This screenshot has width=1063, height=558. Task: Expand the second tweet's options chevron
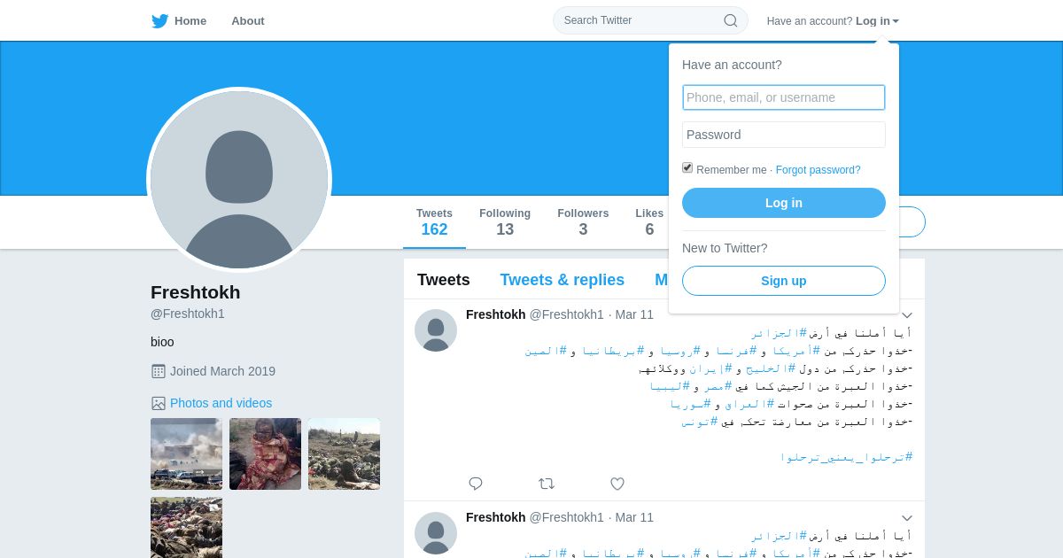click(x=907, y=518)
